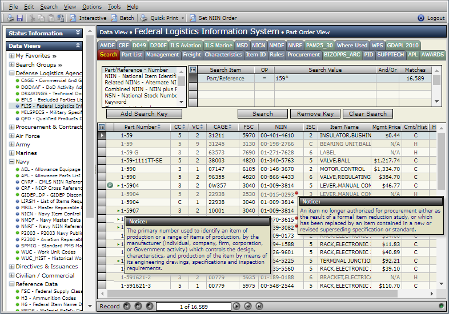Click the copy icon in toolbar
Screen dimensions: 449x314
[41, 18]
